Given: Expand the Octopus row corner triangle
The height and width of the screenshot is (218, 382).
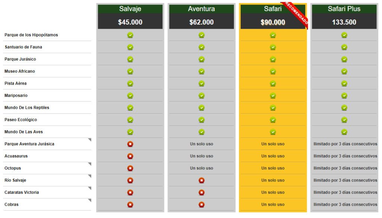Looking at the screenshot, I should 90,164.
